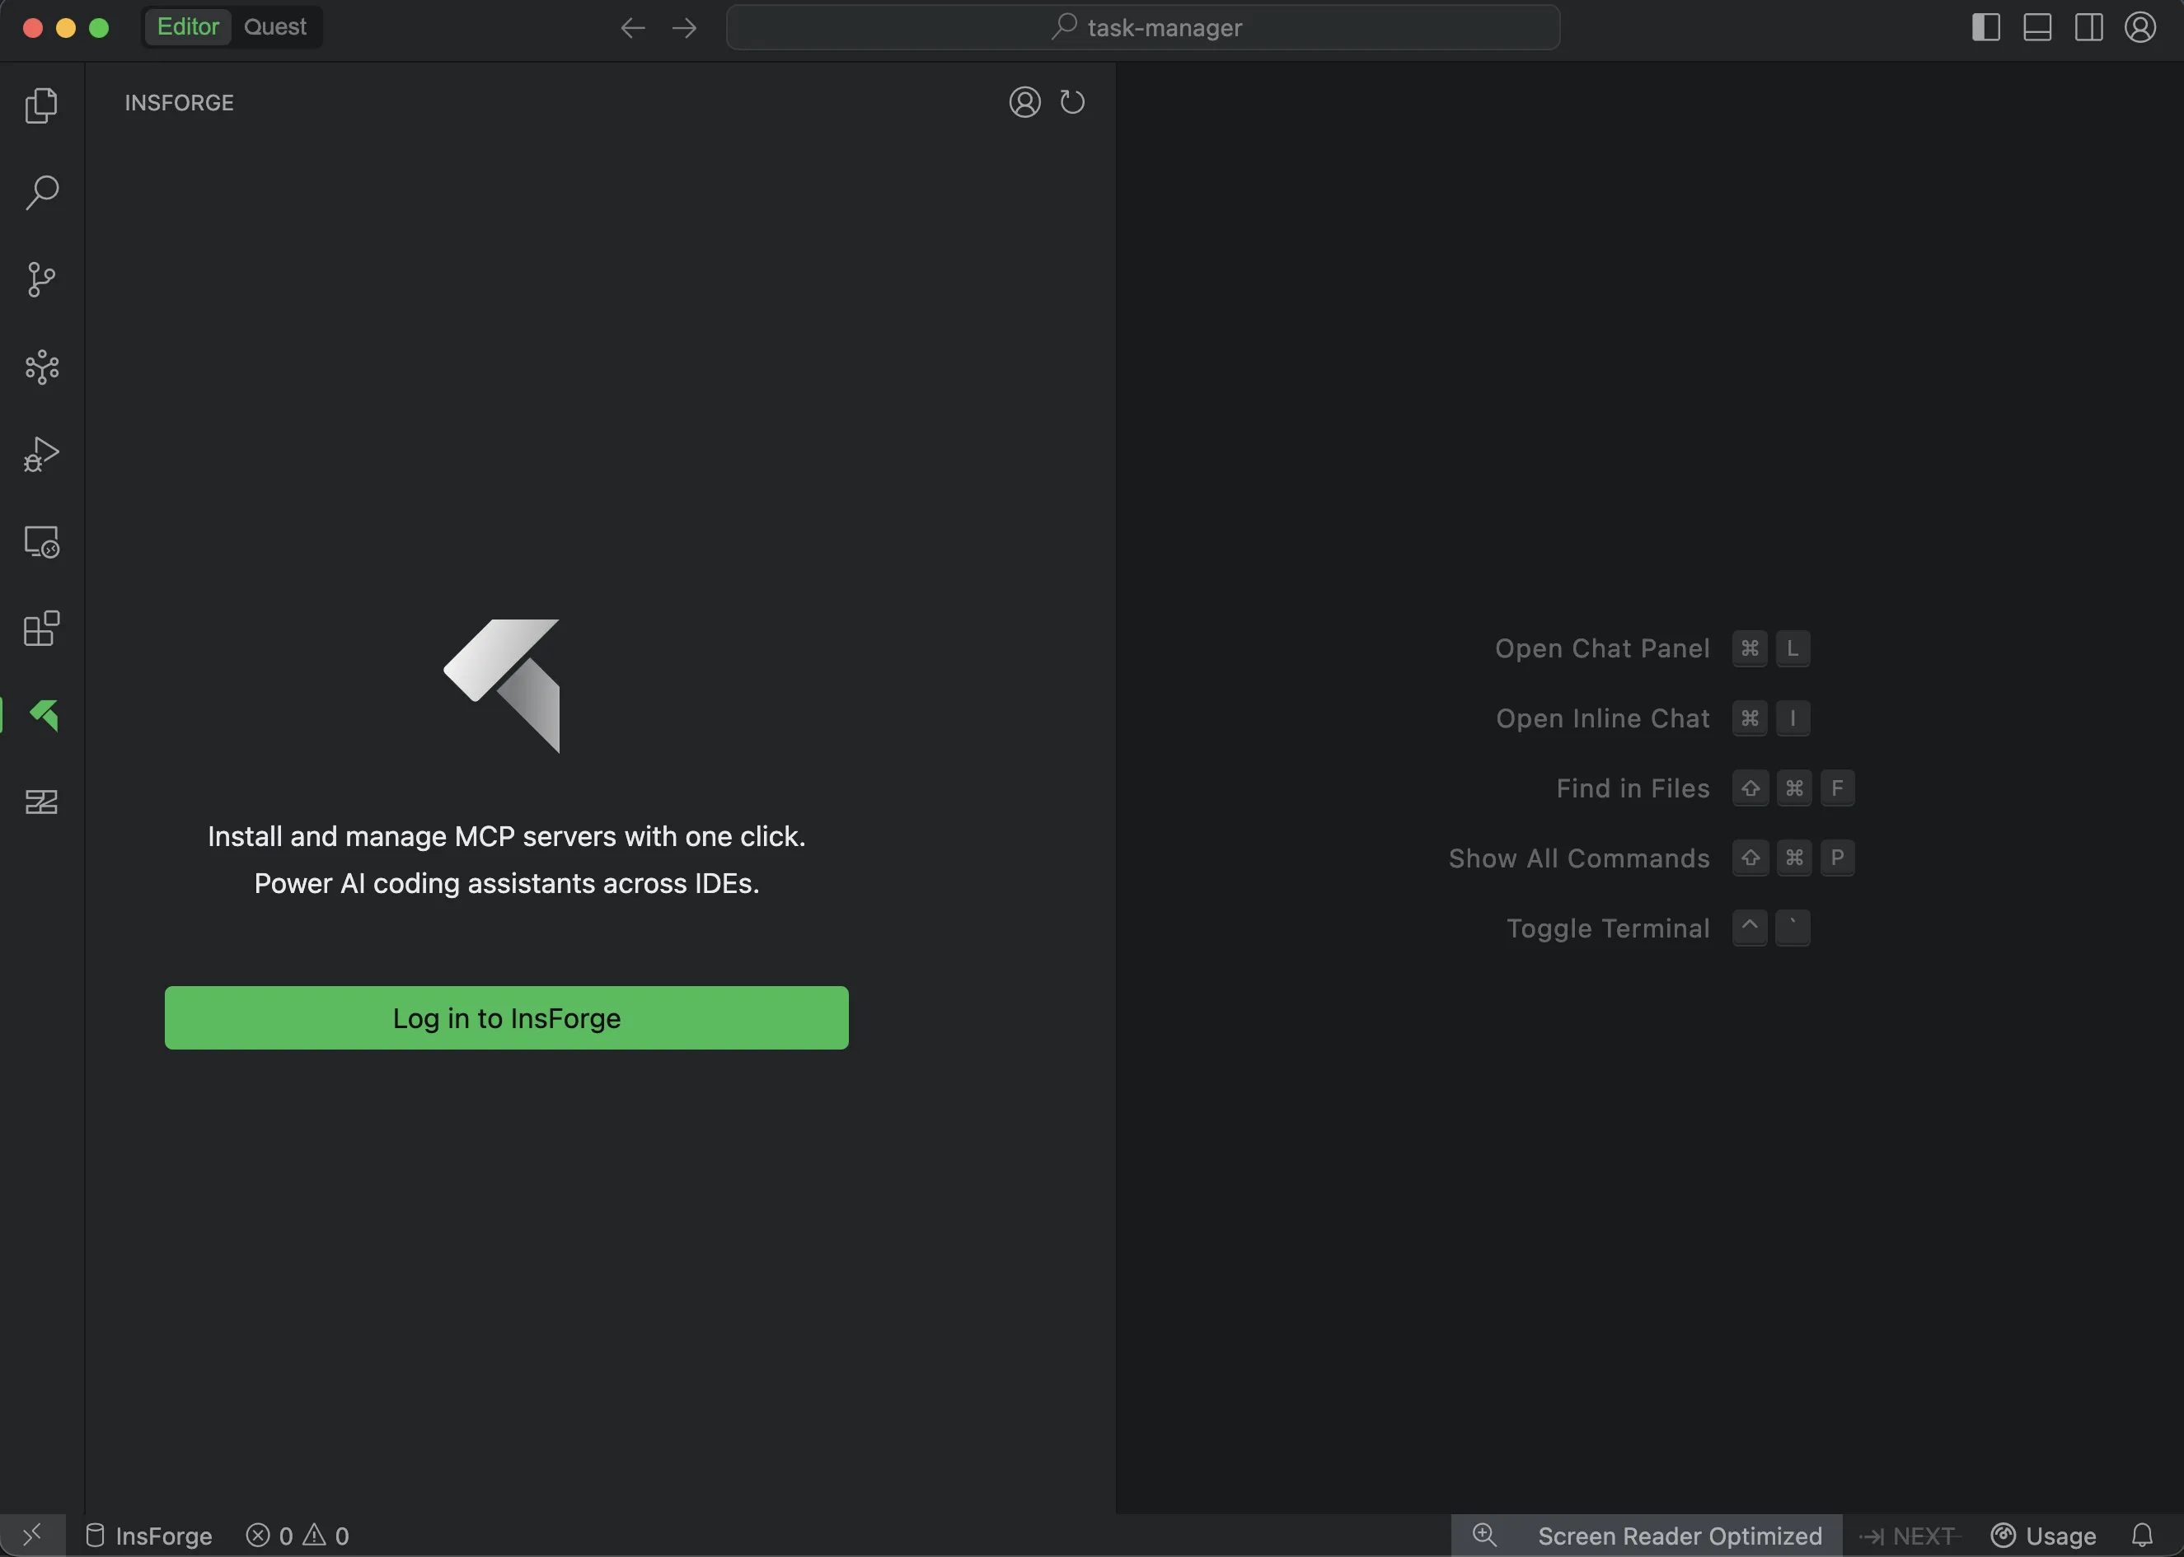Refresh the InsForge panel
Viewport: 2184px width, 1557px height.
pos(1072,101)
